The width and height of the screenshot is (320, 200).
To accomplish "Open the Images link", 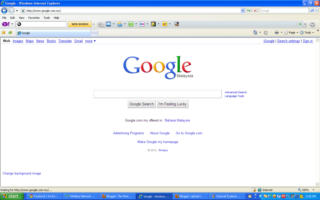I will coord(18,41).
